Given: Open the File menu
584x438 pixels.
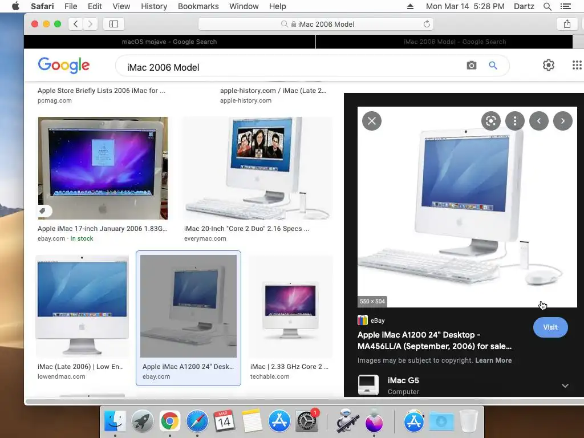Looking at the screenshot, I should [70, 6].
